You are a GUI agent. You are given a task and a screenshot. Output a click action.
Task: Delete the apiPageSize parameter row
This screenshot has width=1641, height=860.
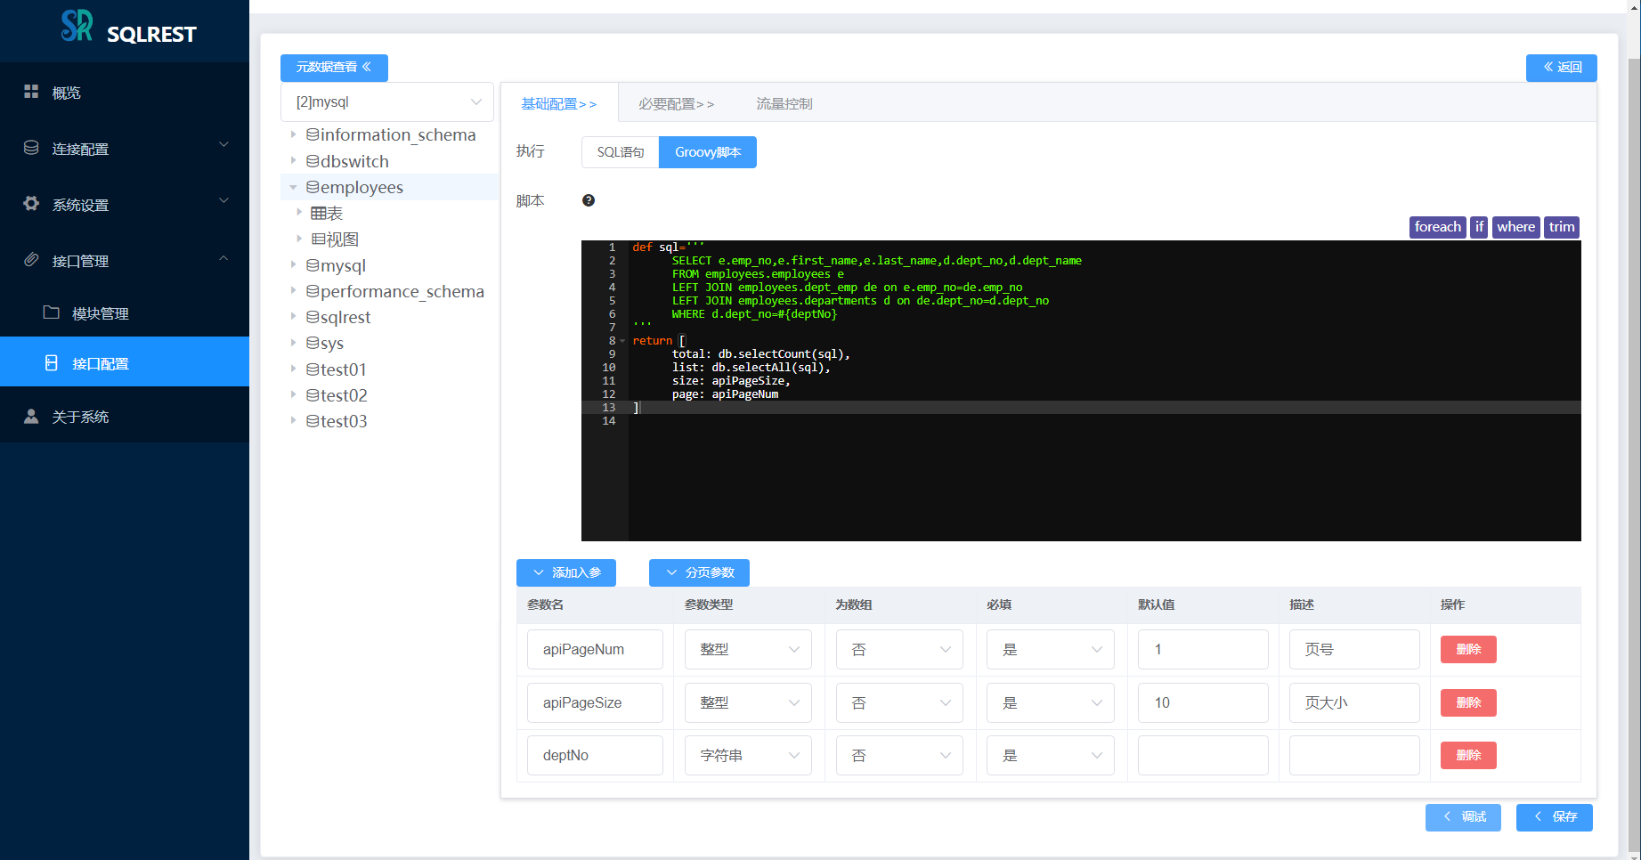point(1468,703)
